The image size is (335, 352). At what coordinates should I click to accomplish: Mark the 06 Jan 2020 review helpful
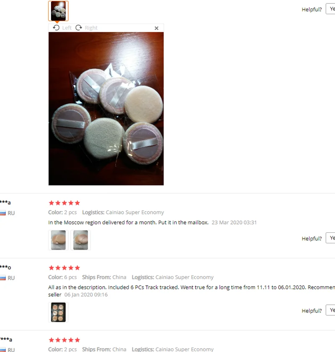[330, 310]
